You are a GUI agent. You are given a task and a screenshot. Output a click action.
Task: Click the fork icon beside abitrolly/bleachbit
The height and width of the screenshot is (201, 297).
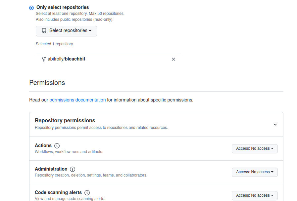[43, 59]
